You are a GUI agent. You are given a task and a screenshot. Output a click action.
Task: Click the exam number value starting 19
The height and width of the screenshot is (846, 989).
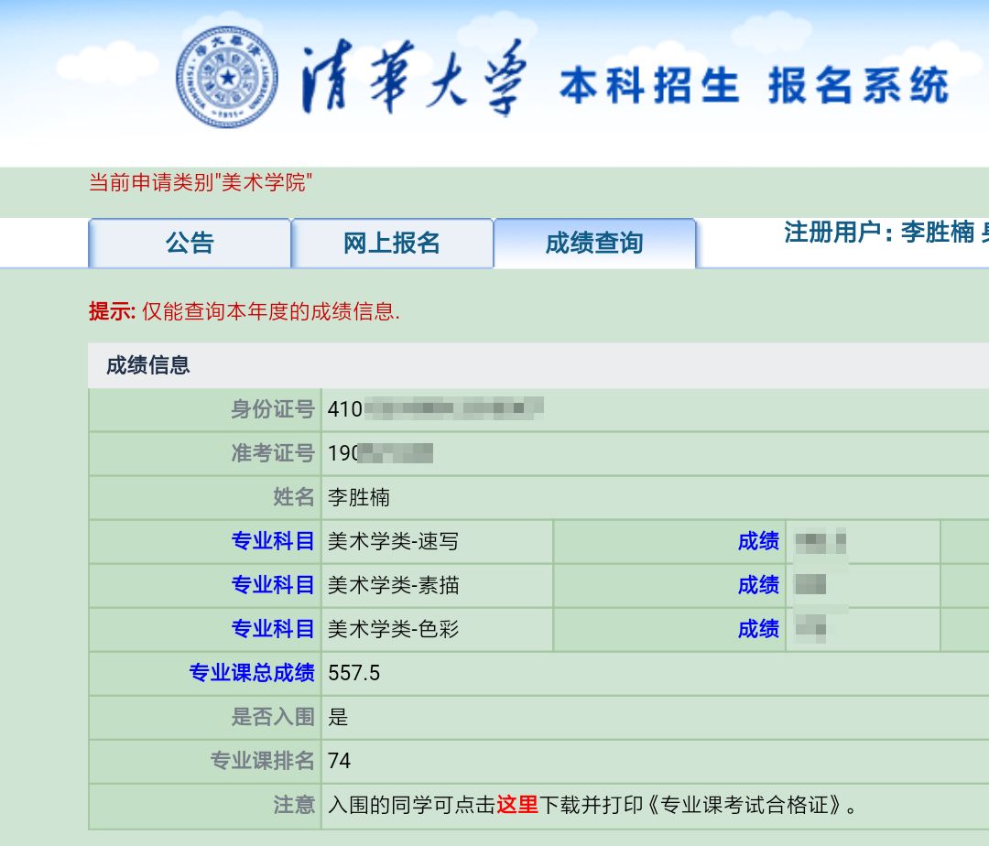coord(380,452)
